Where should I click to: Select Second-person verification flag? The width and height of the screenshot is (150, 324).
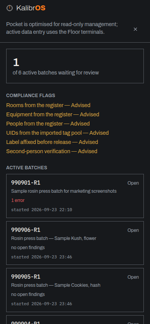pyautogui.click(x=52, y=152)
